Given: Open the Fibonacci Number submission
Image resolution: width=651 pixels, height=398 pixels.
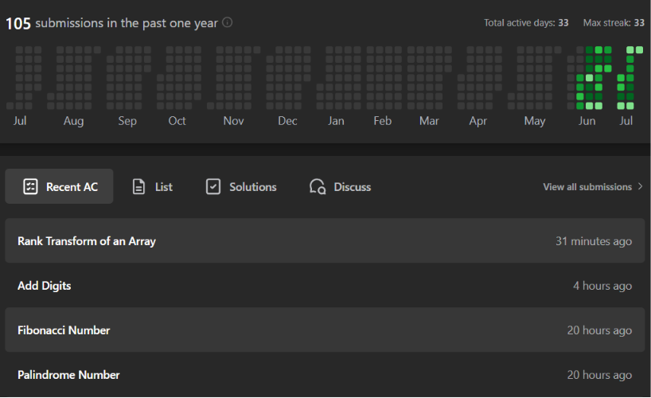Looking at the screenshot, I should click(325, 330).
